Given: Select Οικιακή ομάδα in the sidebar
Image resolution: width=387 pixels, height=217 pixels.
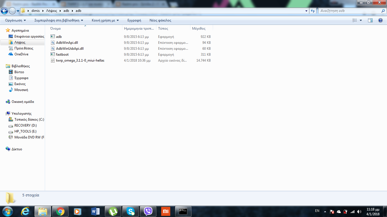Looking at the screenshot, I should 23,102.
